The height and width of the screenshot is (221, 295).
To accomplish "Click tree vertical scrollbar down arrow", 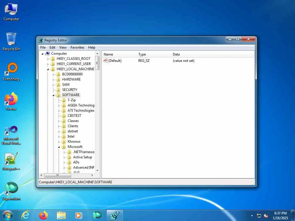I will tap(97, 170).
